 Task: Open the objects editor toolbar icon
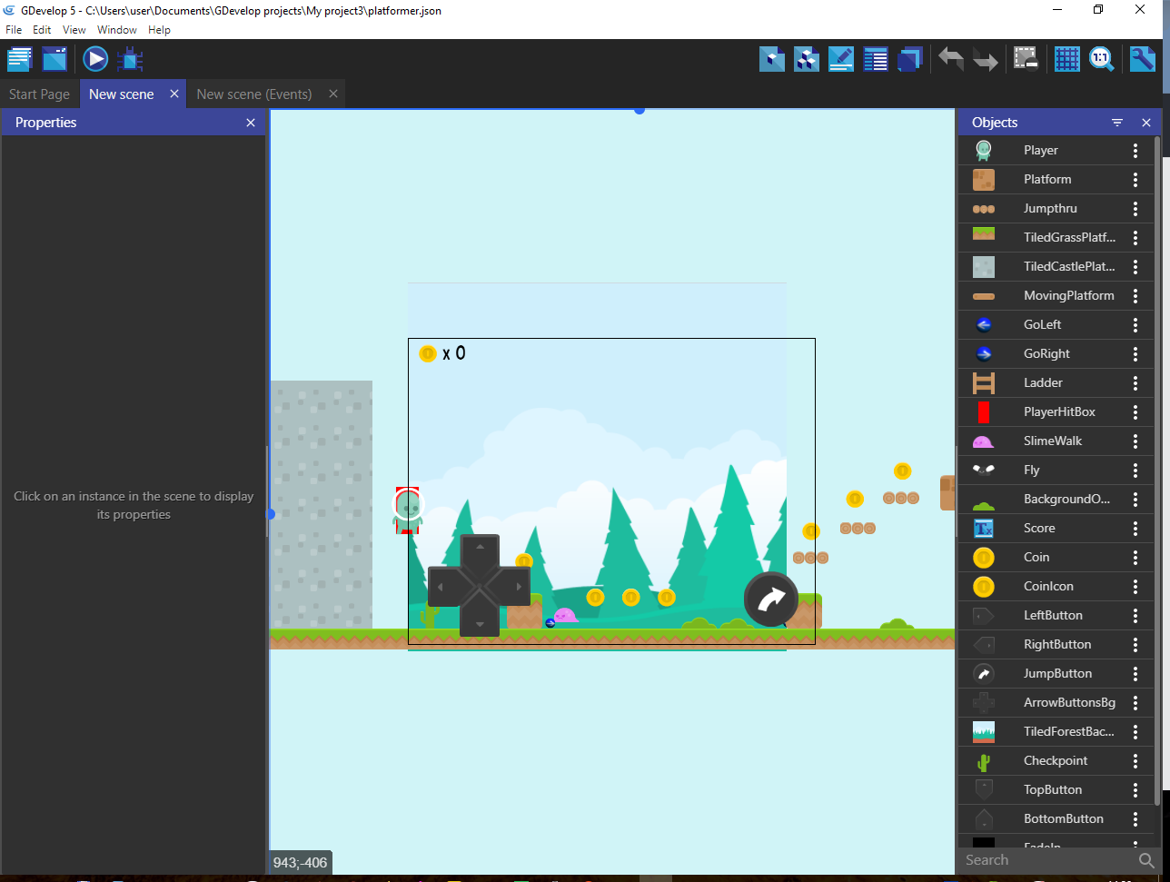[x=772, y=60]
